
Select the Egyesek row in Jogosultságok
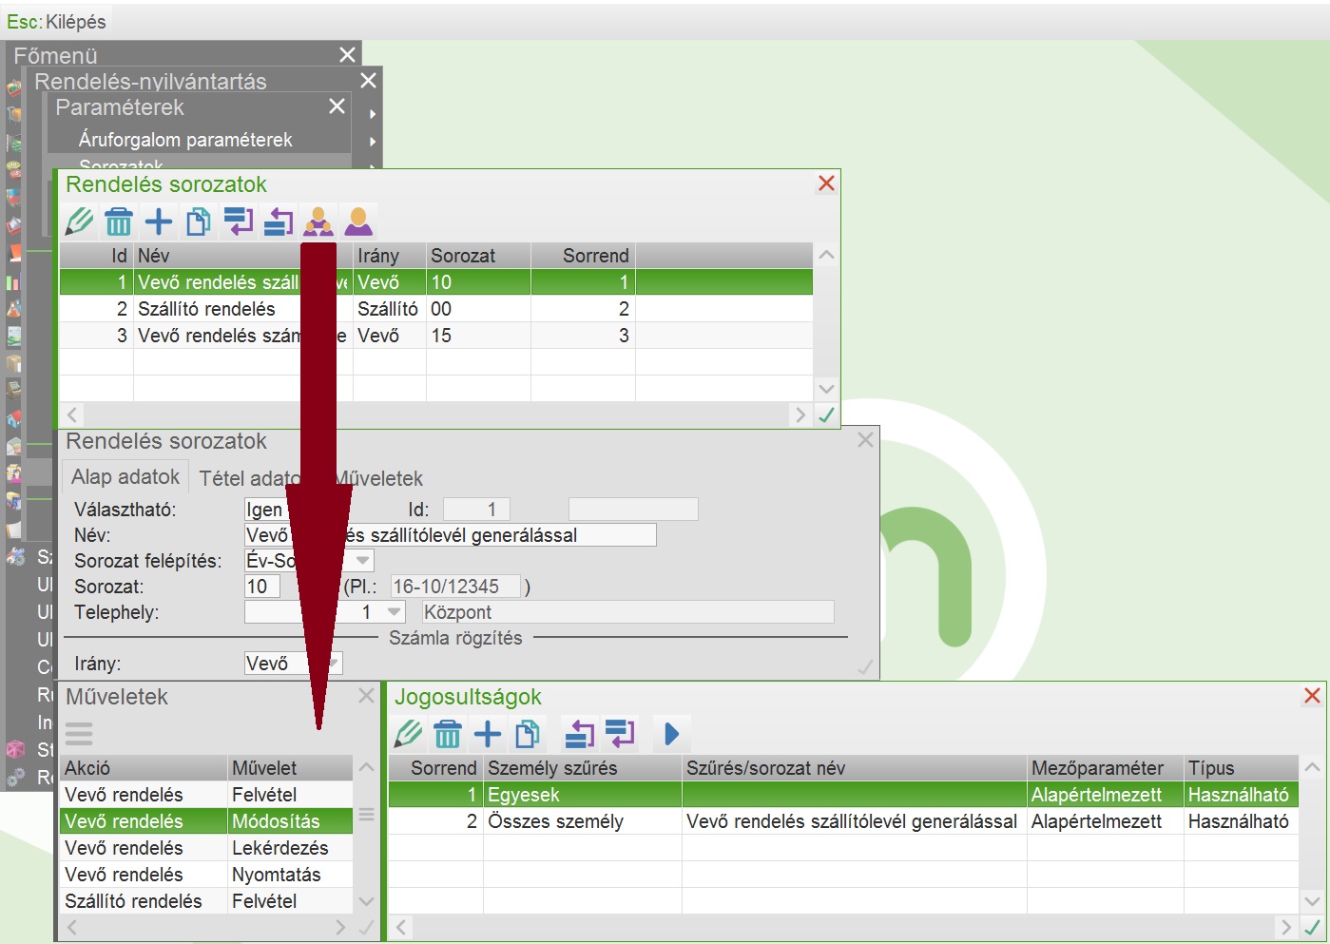[843, 795]
